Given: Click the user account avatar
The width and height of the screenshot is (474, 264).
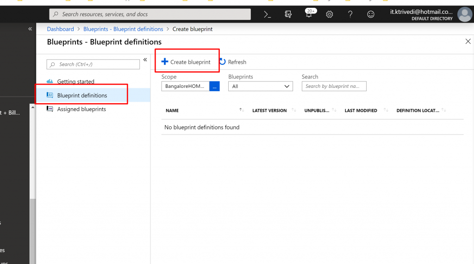Looking at the screenshot, I should (x=464, y=14).
